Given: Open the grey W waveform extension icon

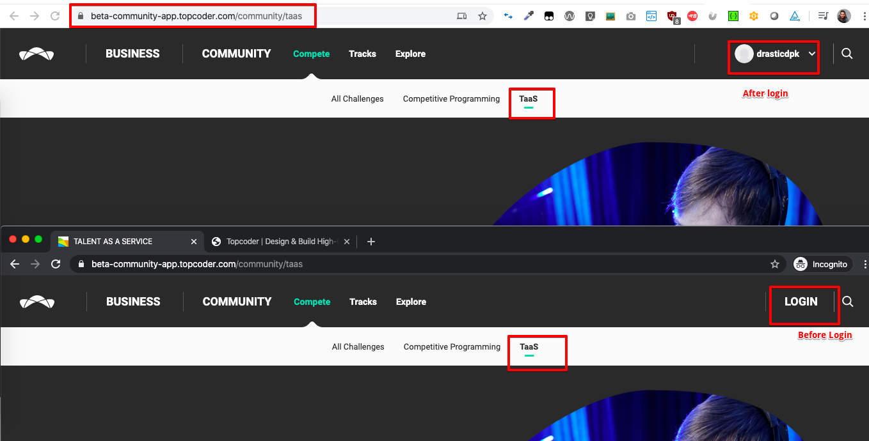Looking at the screenshot, I should 570,17.
